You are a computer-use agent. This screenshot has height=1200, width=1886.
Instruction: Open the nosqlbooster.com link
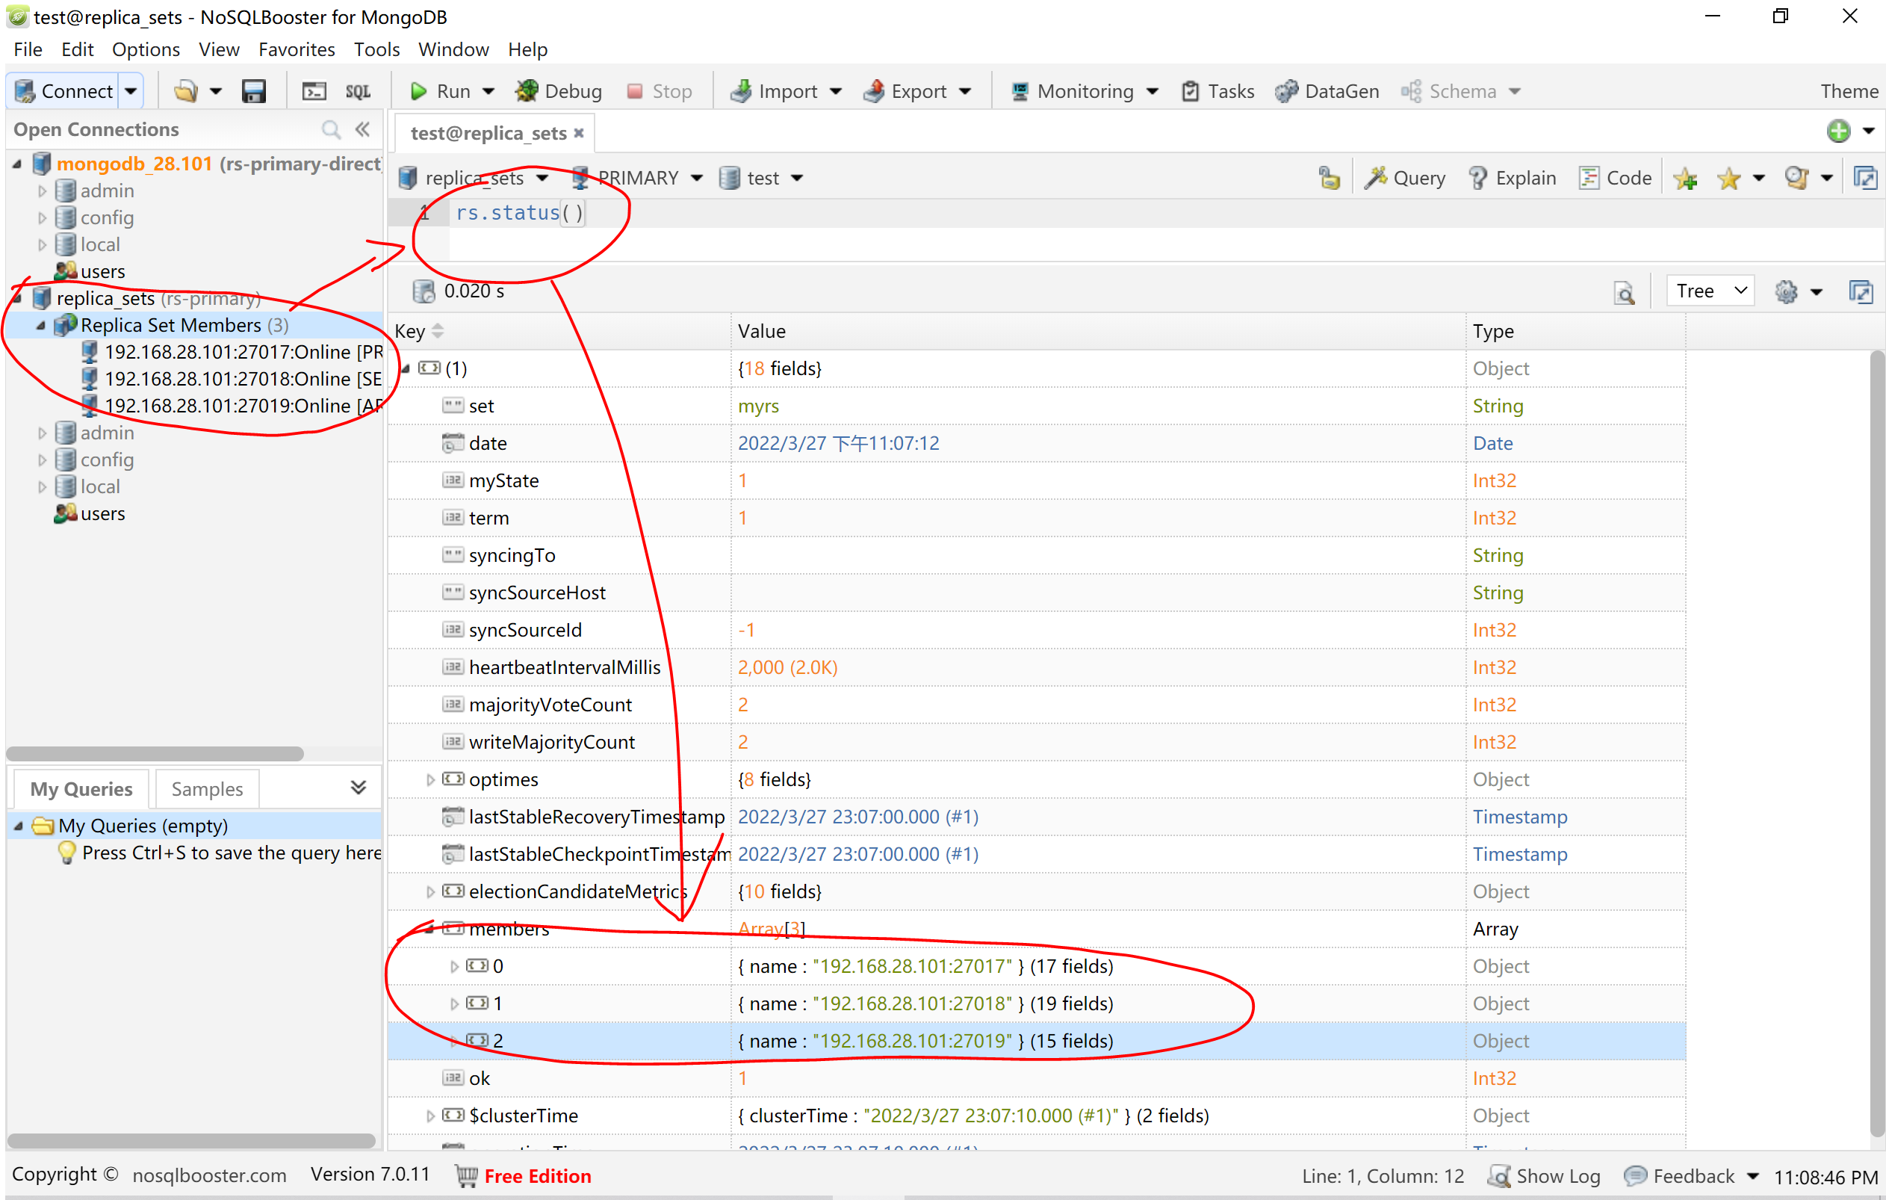click(208, 1176)
